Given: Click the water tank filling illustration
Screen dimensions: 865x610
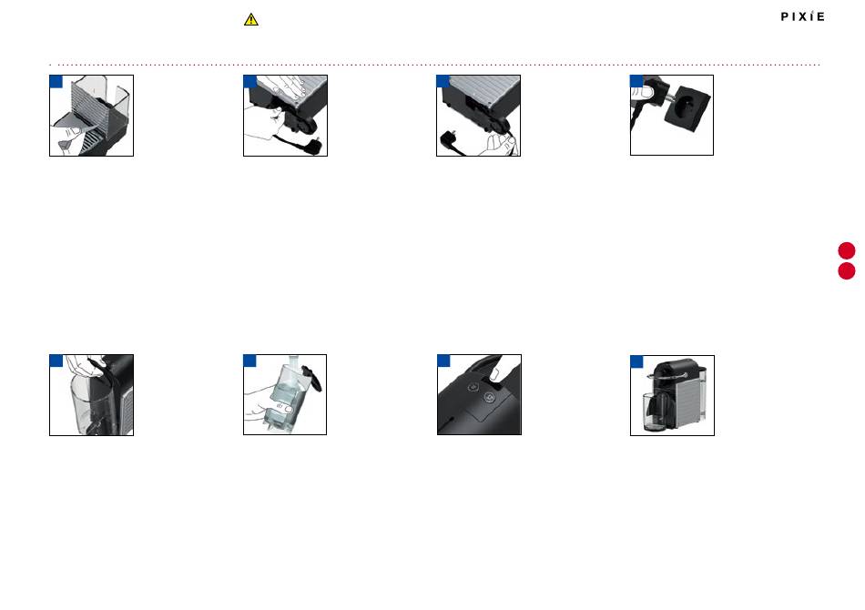Looking at the screenshot, I should click(x=285, y=394).
